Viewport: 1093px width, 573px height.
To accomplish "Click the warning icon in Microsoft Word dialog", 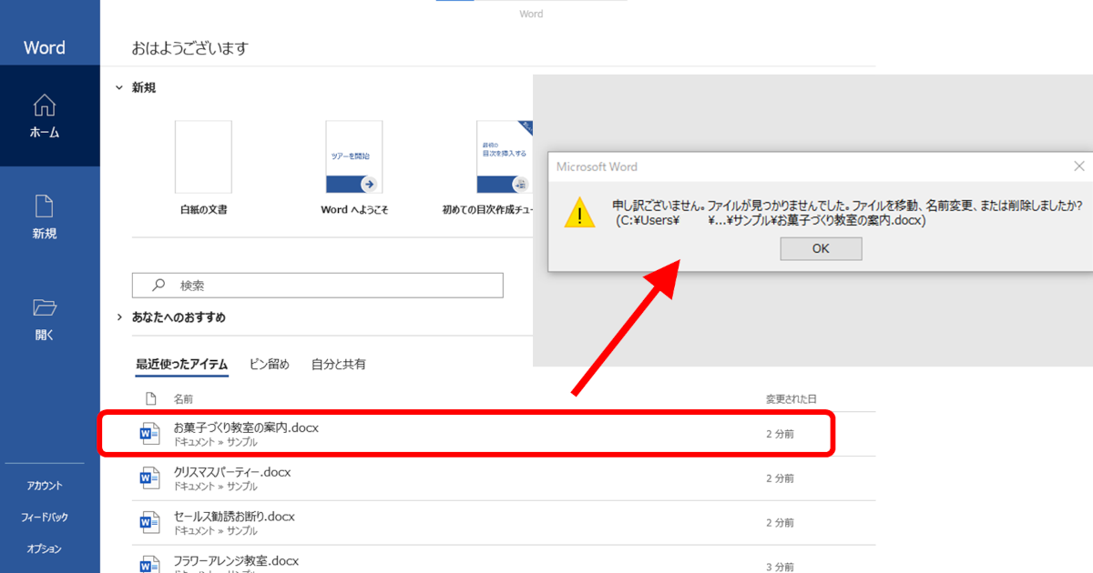I will point(579,212).
